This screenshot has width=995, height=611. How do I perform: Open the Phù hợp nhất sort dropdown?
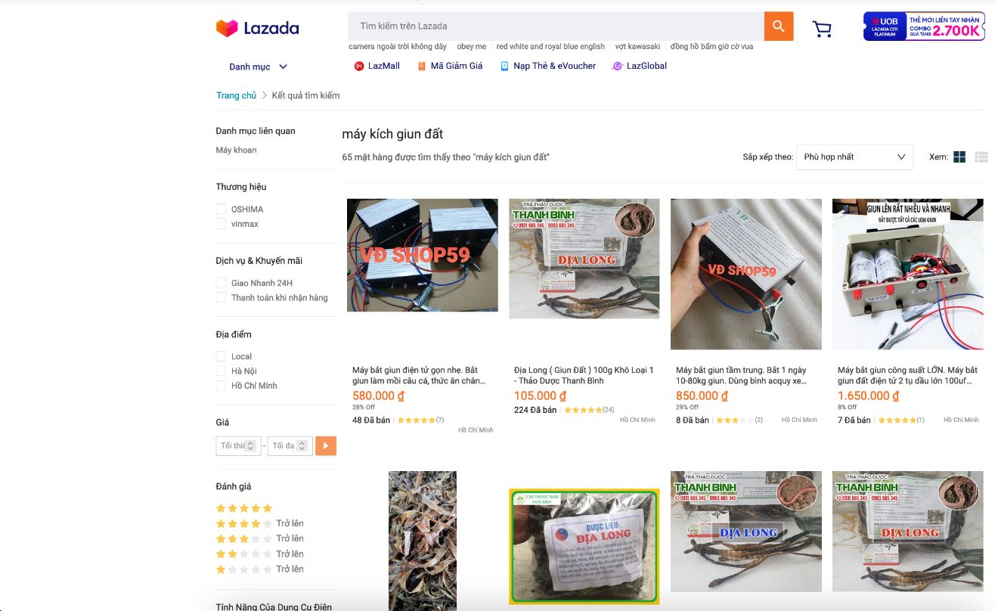tap(854, 157)
